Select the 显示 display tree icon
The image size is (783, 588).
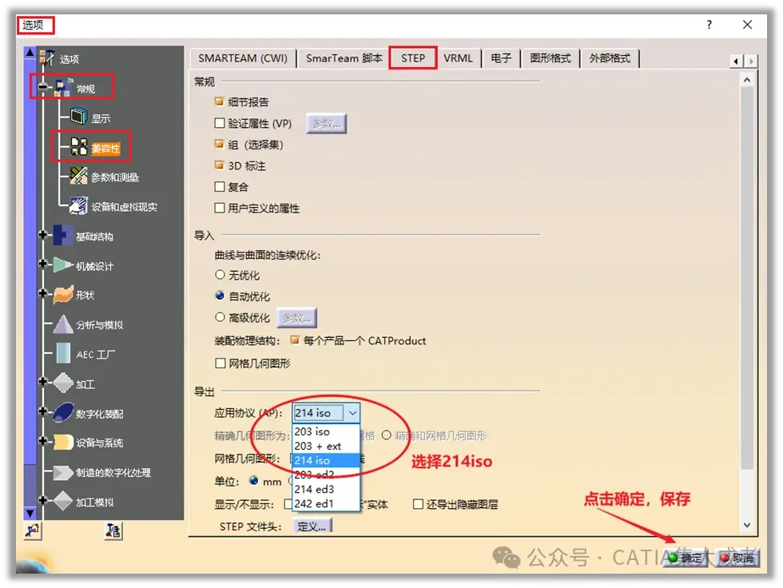(79, 117)
